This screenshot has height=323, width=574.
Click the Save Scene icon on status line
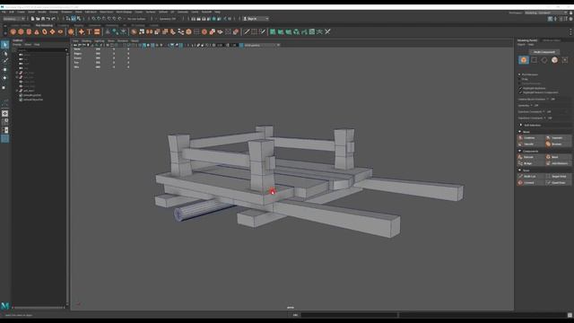coord(43,19)
